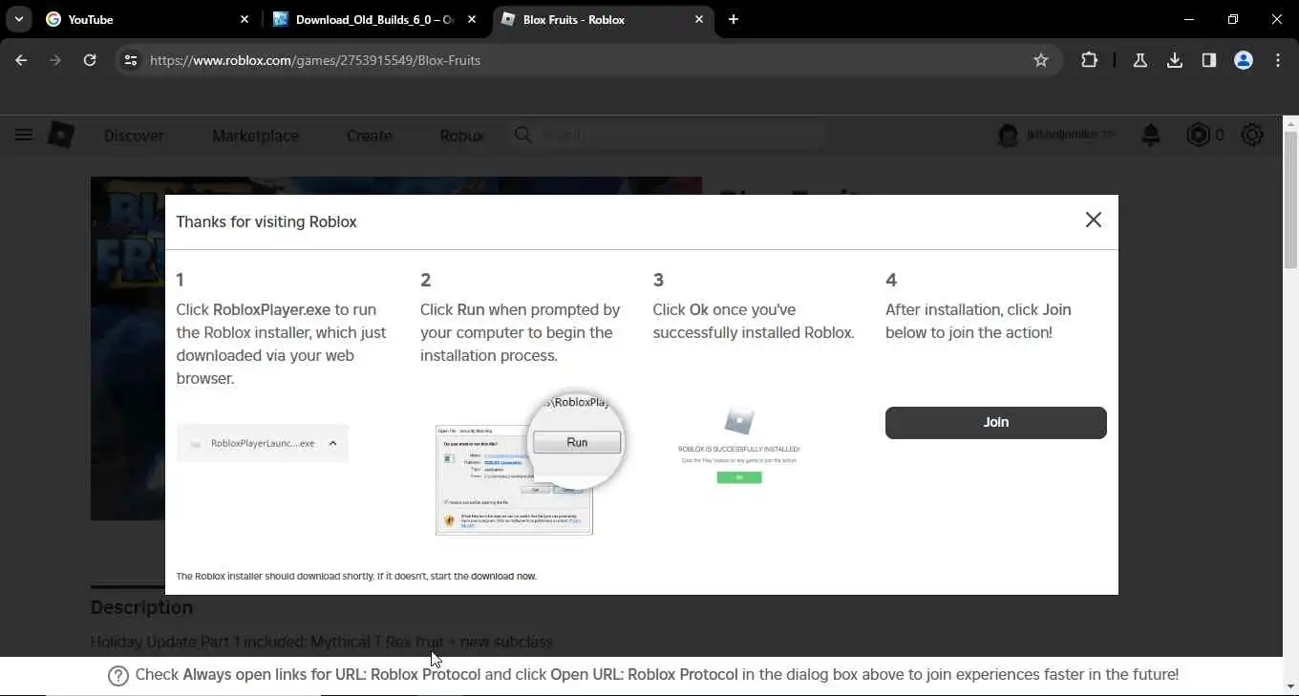Click the RobloxPlayerLauncher.exe download image
The height and width of the screenshot is (696, 1299).
[x=263, y=443]
